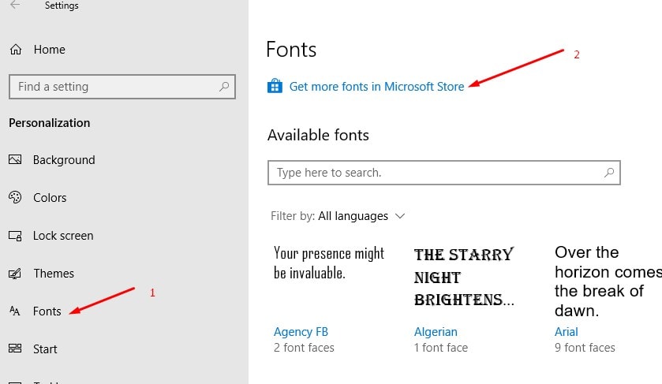This screenshot has width=662, height=384.
Task: Open Themes settings page
Action: (x=54, y=274)
